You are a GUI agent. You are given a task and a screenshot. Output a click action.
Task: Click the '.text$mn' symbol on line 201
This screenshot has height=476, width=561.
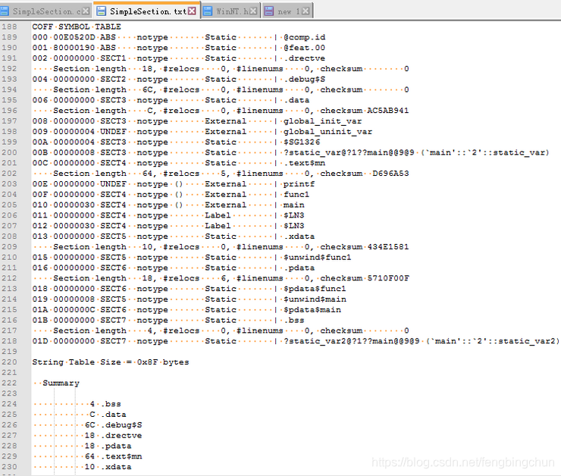point(305,163)
